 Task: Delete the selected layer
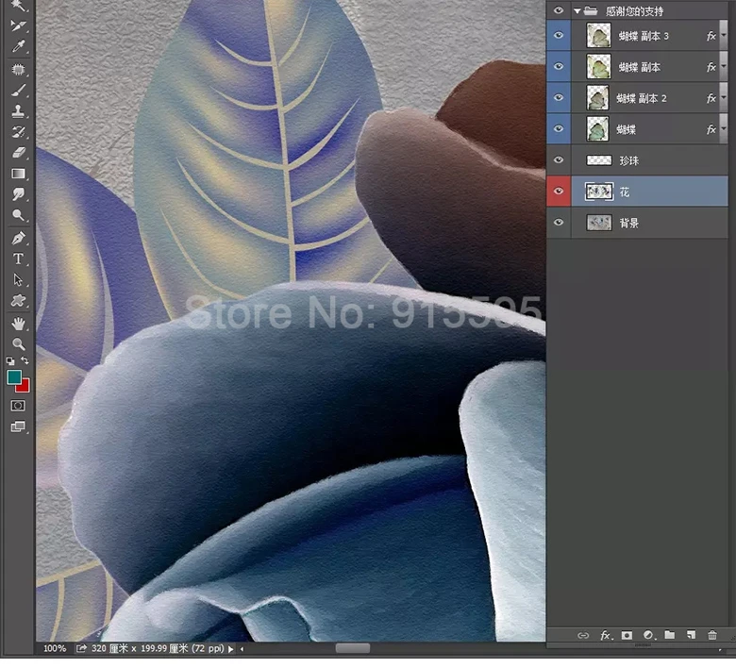712,635
